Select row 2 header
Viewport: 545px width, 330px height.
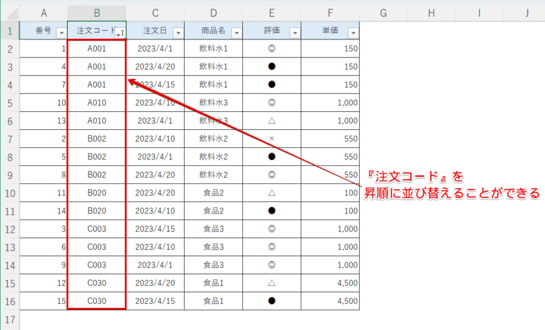pyautogui.click(x=10, y=49)
